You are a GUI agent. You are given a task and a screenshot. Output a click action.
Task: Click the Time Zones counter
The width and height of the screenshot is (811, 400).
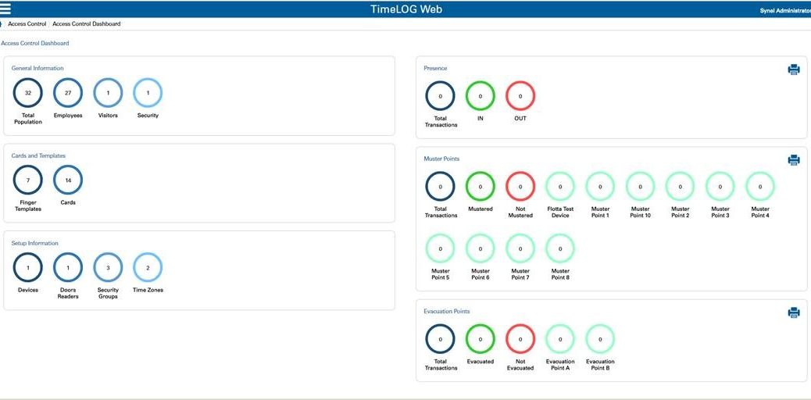click(x=148, y=268)
